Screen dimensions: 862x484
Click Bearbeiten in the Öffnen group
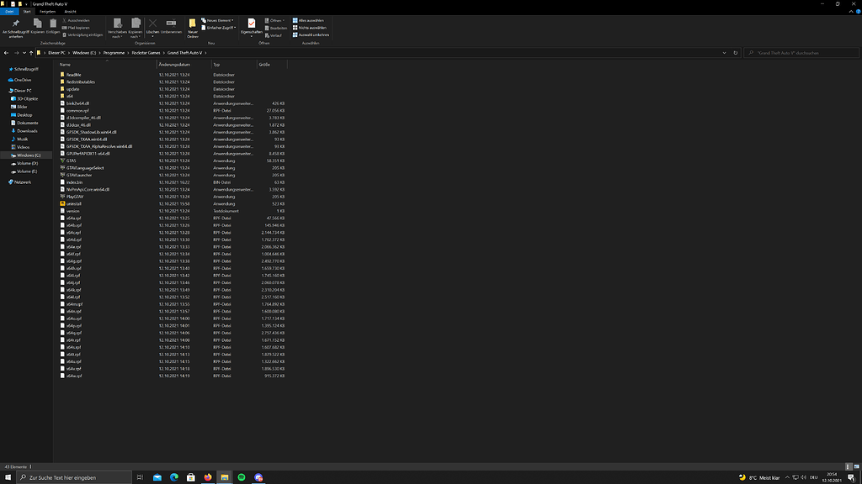tap(276, 28)
